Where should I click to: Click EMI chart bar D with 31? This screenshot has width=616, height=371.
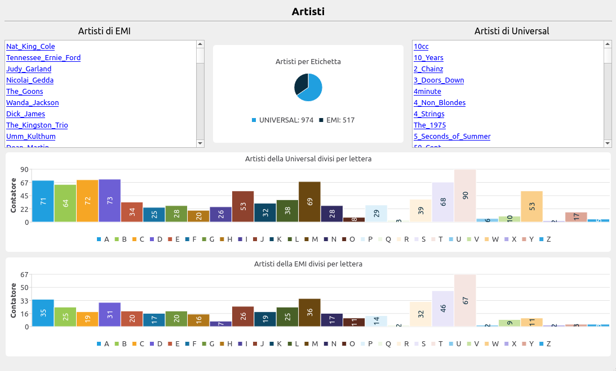[x=109, y=315]
